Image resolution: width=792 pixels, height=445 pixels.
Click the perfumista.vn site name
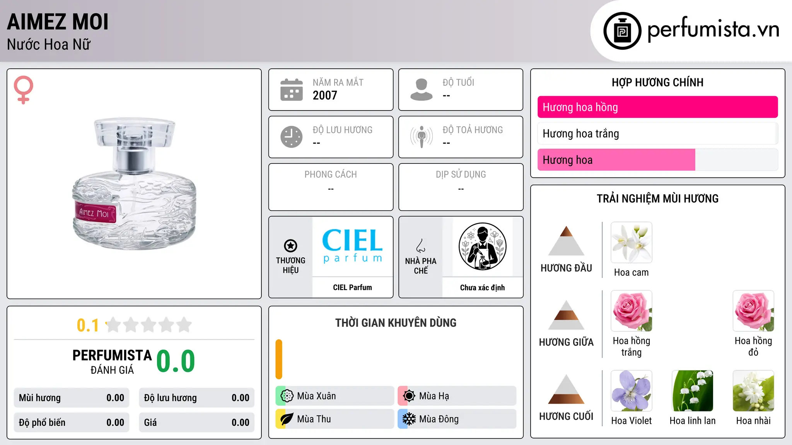coord(713,29)
